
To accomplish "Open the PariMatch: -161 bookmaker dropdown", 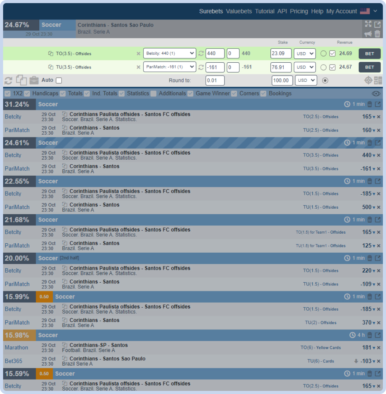I will pyautogui.click(x=170, y=67).
